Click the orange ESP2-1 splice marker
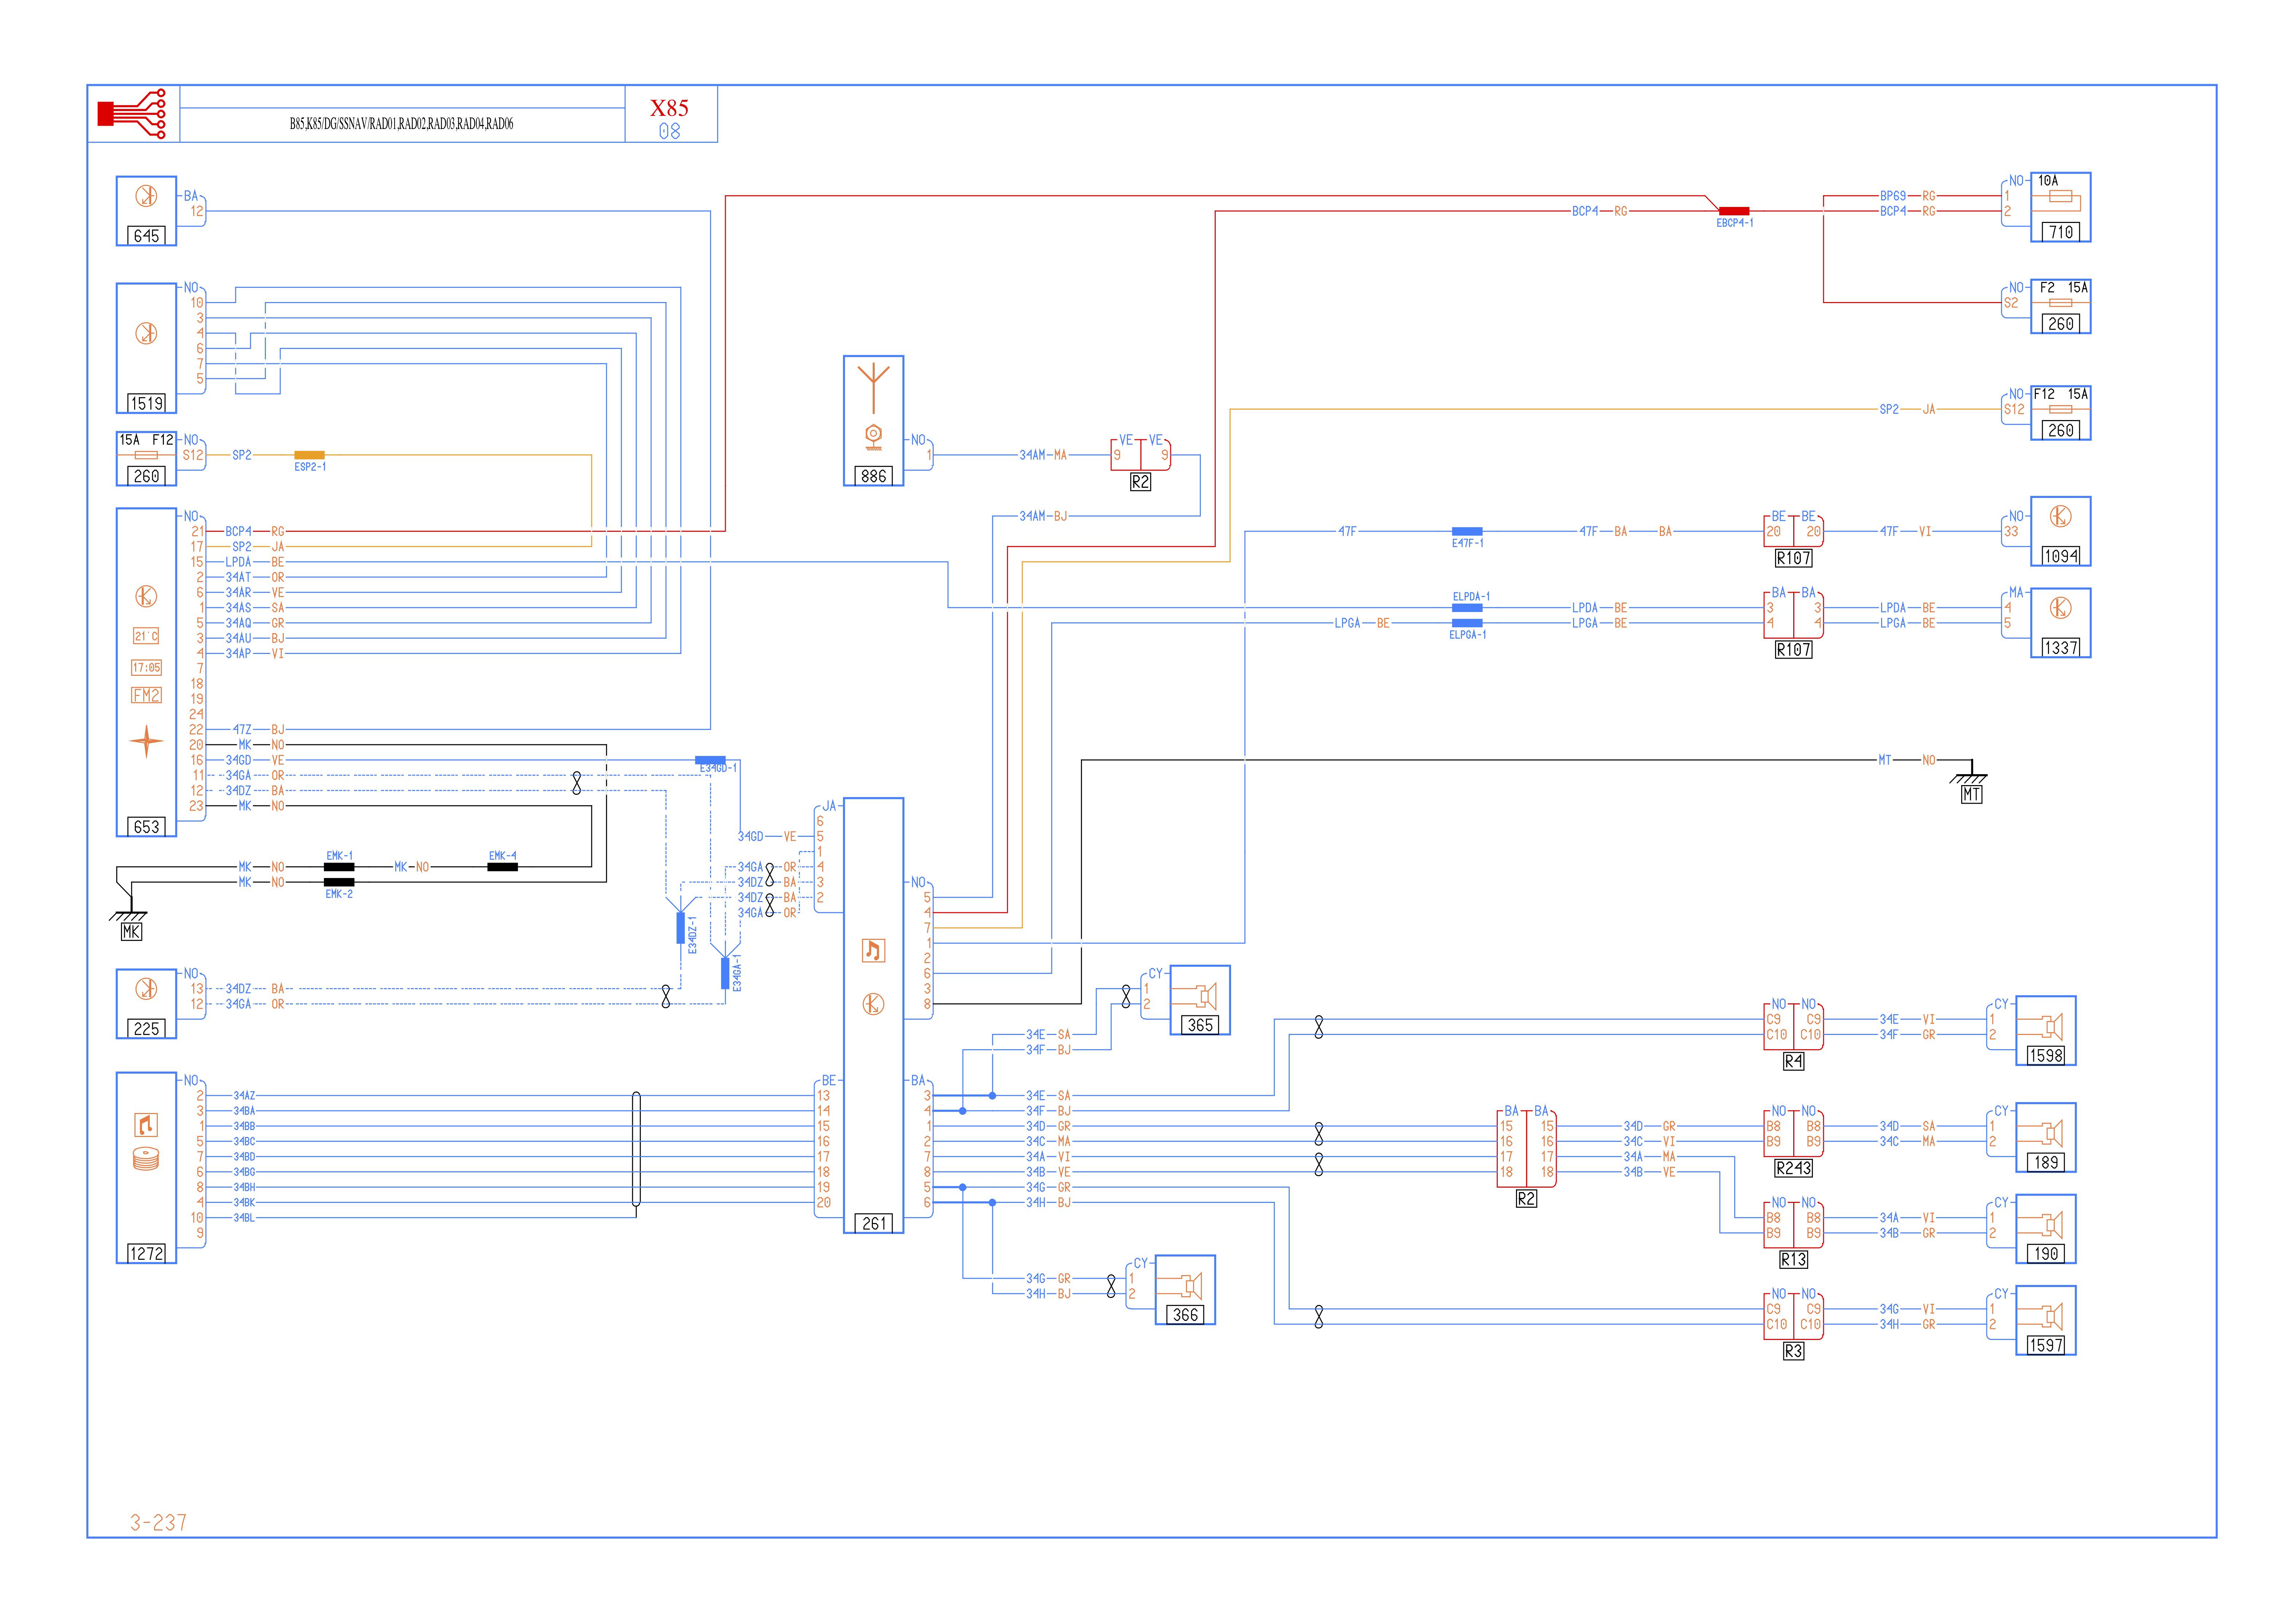The image size is (2296, 1623). pos(309,455)
